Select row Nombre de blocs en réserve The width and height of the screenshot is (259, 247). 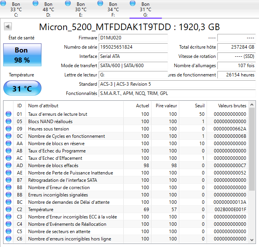point(126,143)
